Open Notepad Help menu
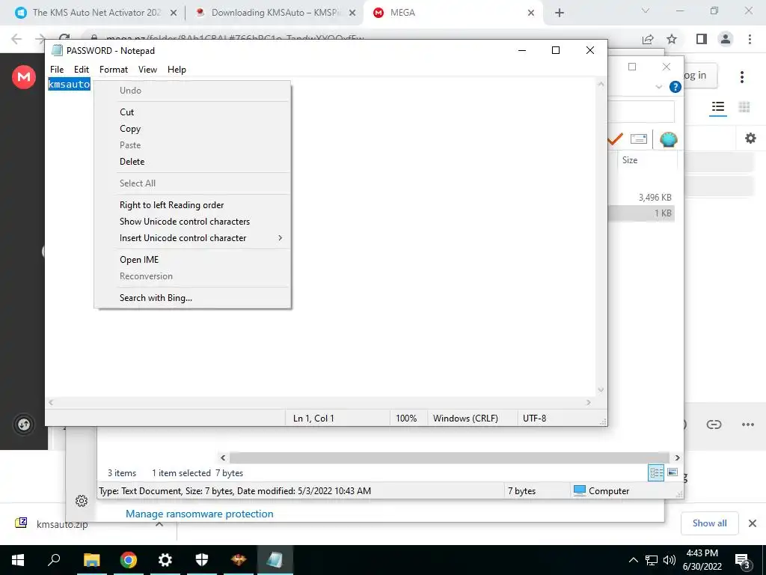Viewport: 766px width, 575px height. 177,70
